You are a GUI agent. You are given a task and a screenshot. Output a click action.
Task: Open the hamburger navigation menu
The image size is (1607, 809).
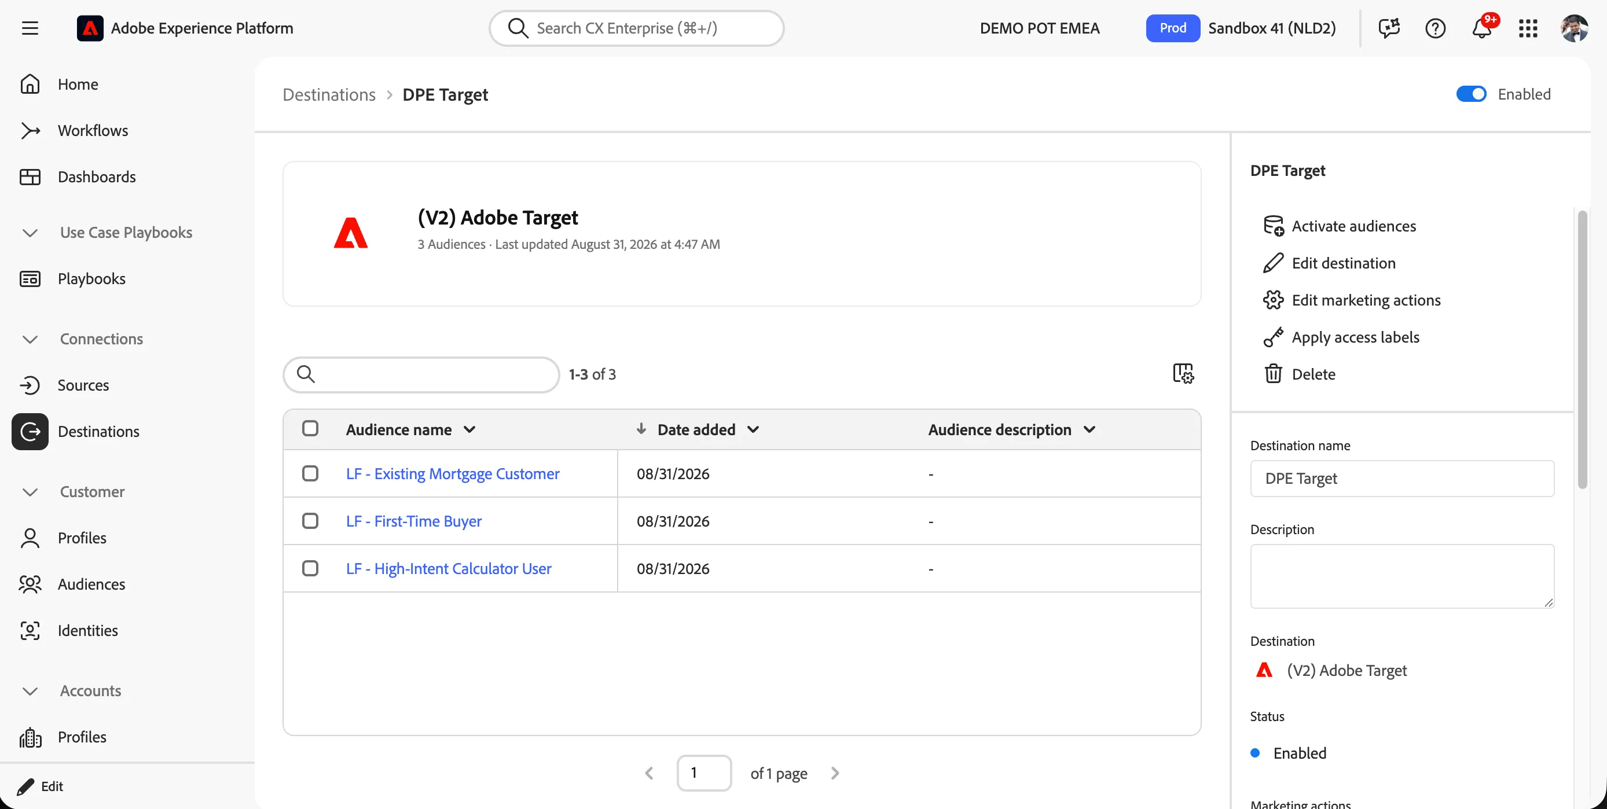tap(30, 28)
